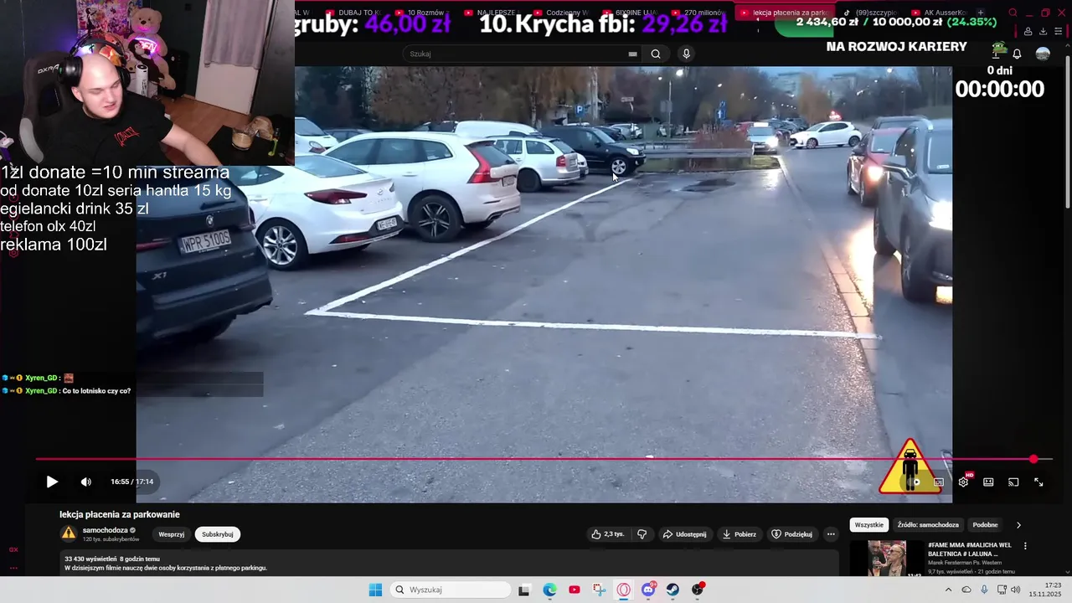Screen dimensions: 1072x603
Task: Play the paused YouTube video
Action: click(52, 482)
